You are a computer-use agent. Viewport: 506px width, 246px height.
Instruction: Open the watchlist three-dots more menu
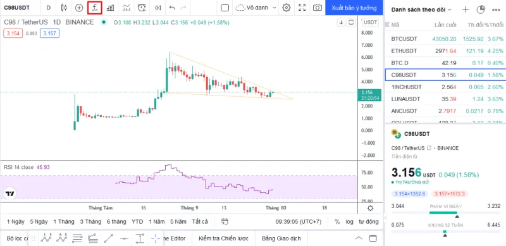pyautogui.click(x=496, y=9)
